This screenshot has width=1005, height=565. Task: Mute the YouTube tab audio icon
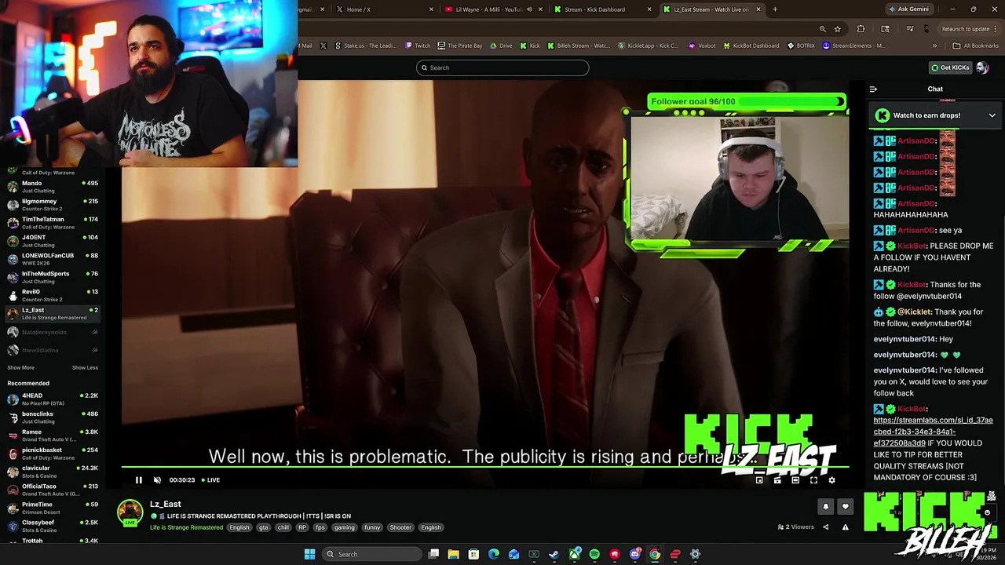[529, 9]
